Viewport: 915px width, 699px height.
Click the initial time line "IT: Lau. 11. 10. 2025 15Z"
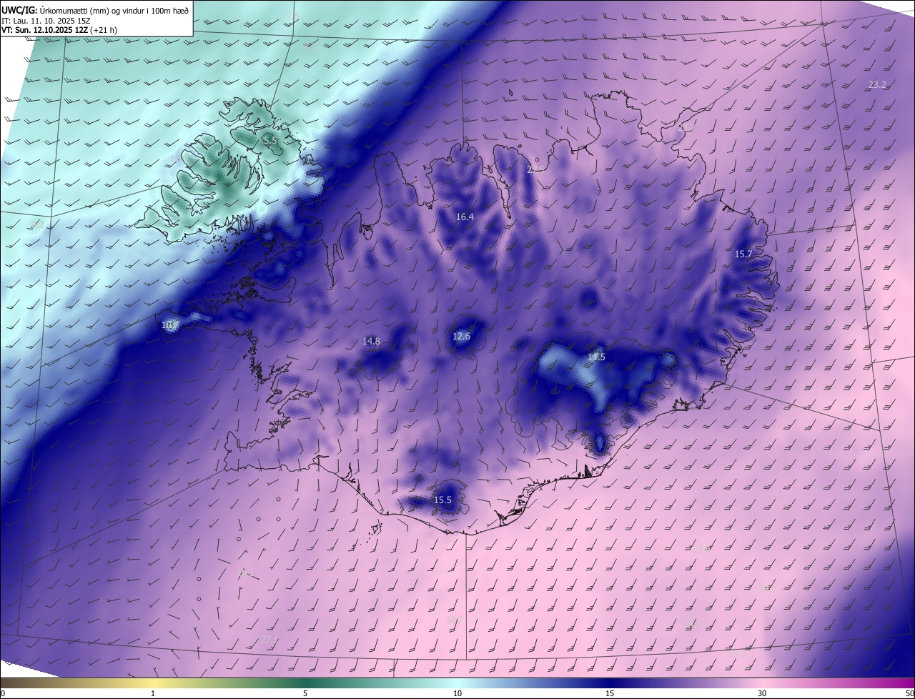coord(44,21)
